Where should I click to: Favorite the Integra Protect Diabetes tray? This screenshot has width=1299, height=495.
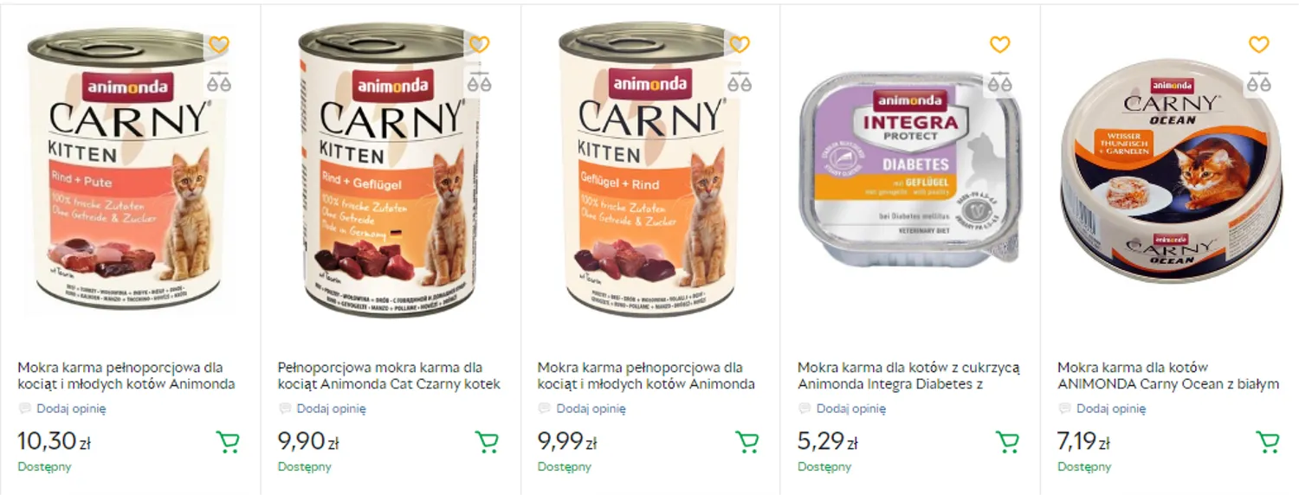click(x=999, y=44)
